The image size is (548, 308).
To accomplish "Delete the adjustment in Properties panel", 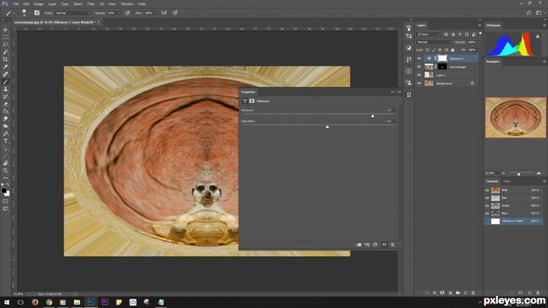I will 392,244.
